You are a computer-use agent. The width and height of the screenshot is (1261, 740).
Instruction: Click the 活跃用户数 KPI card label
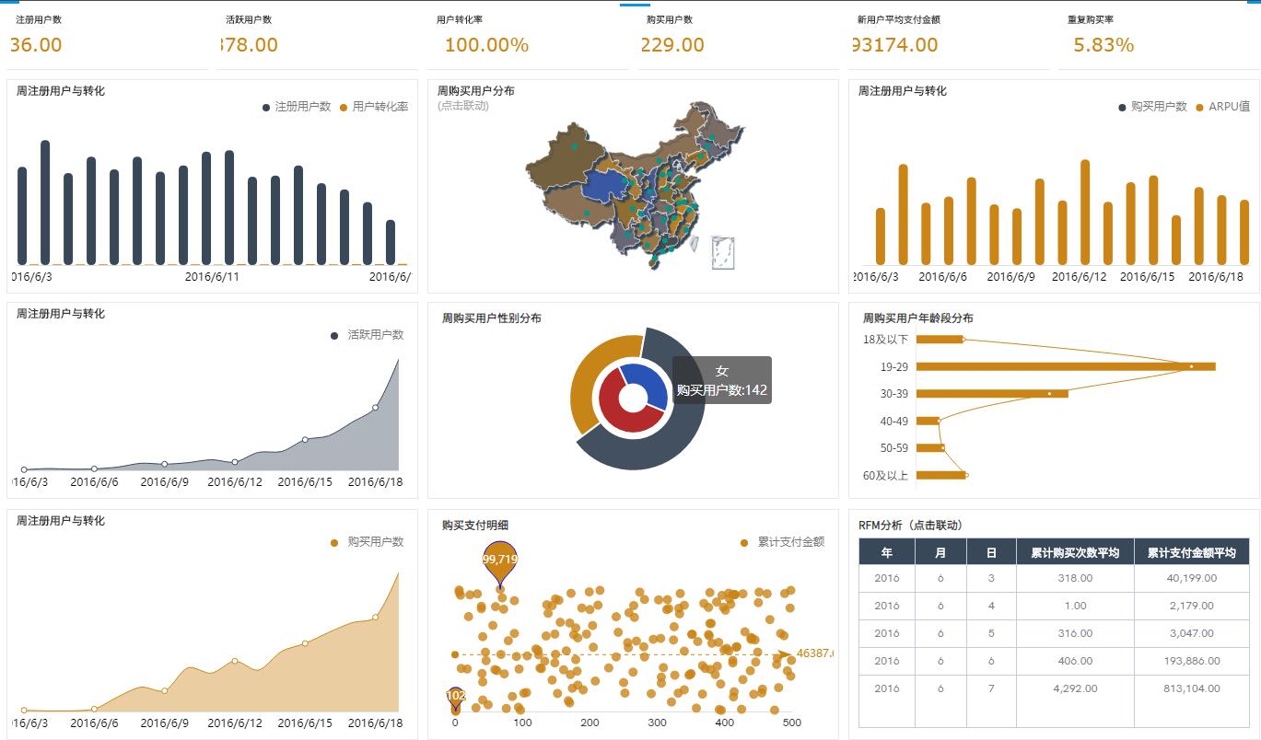[249, 19]
